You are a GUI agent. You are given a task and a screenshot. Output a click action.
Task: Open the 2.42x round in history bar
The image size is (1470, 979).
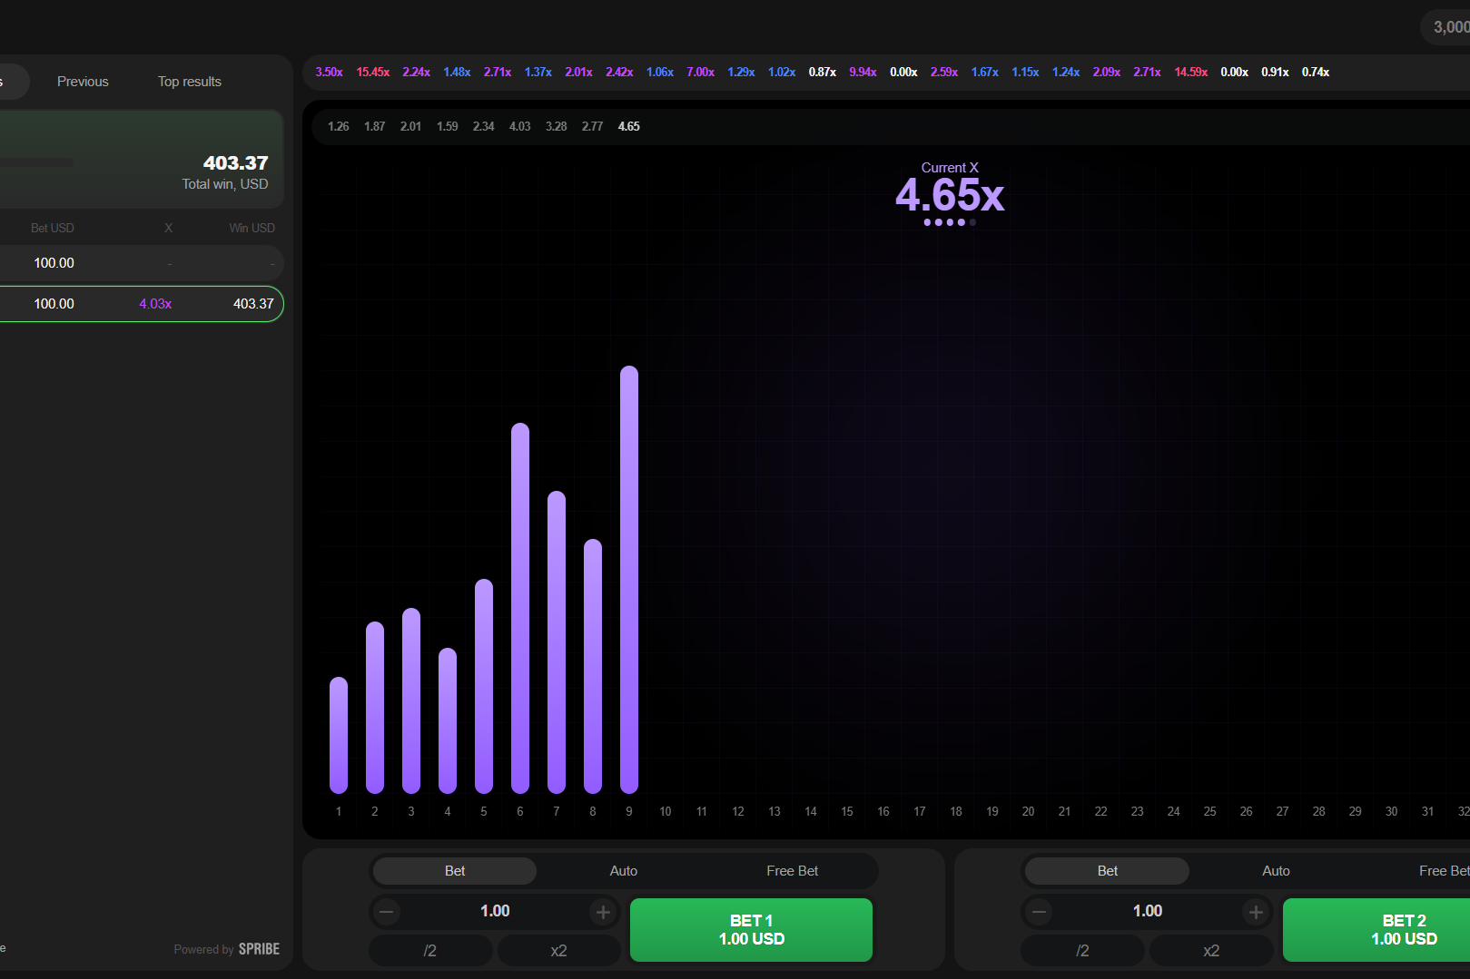coord(619,72)
